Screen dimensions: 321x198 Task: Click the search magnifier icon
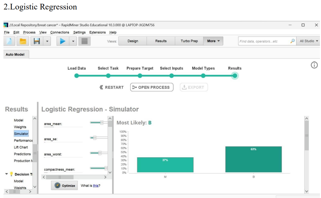point(292,41)
